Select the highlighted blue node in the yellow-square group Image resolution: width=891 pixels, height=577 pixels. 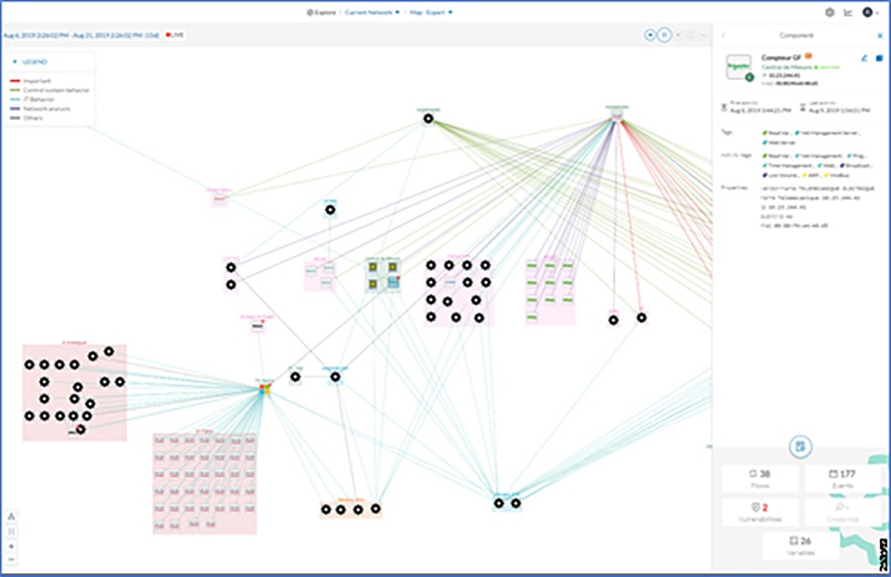pyautogui.click(x=393, y=282)
